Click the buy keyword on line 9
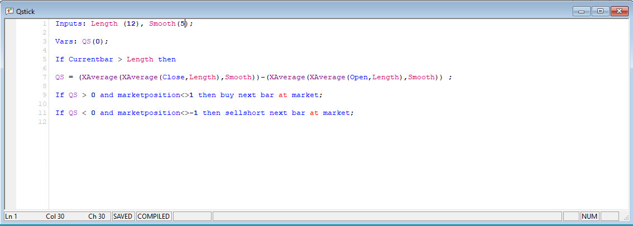The height and width of the screenshot is (226, 633). click(x=227, y=95)
